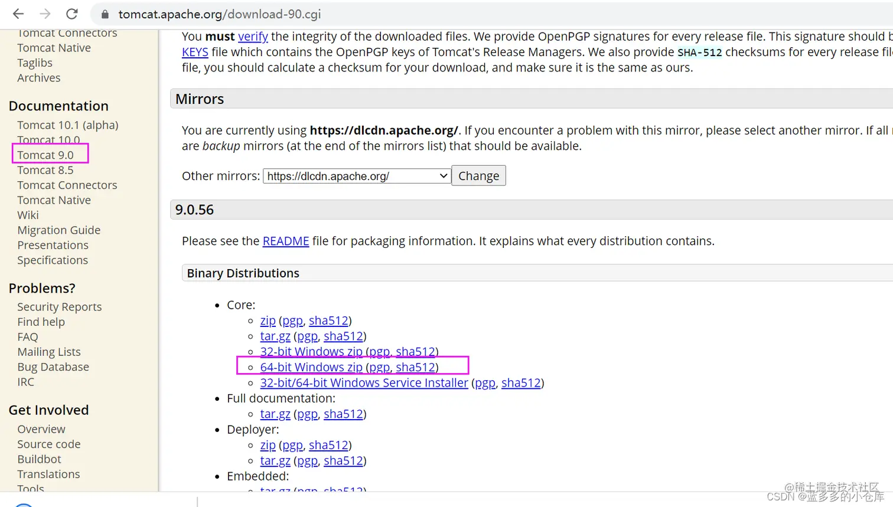893x507 pixels.
Task: Open the Mailing Lists link
Action: point(49,352)
